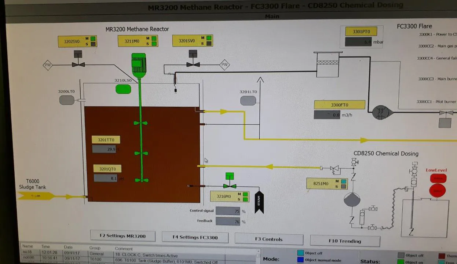This screenshot has height=264, width=457.
Task: Click the red LowLevel alarm indicator
Action: (438, 190)
